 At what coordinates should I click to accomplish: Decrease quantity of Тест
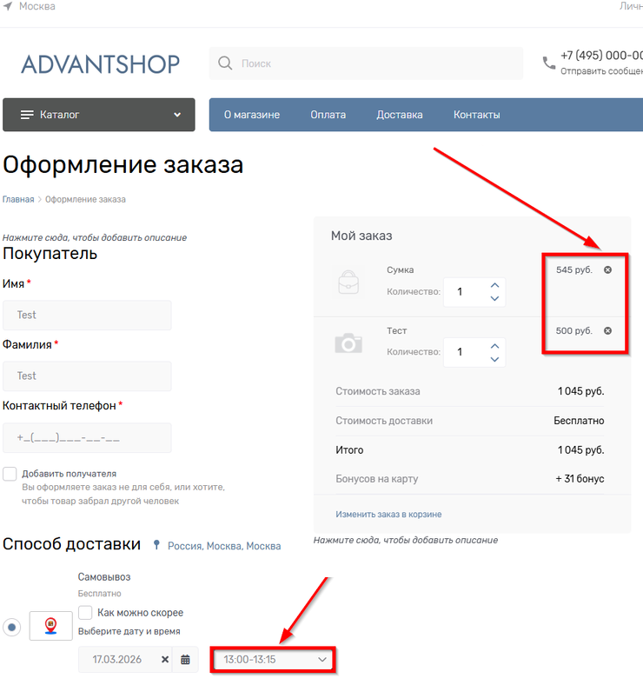click(x=494, y=359)
